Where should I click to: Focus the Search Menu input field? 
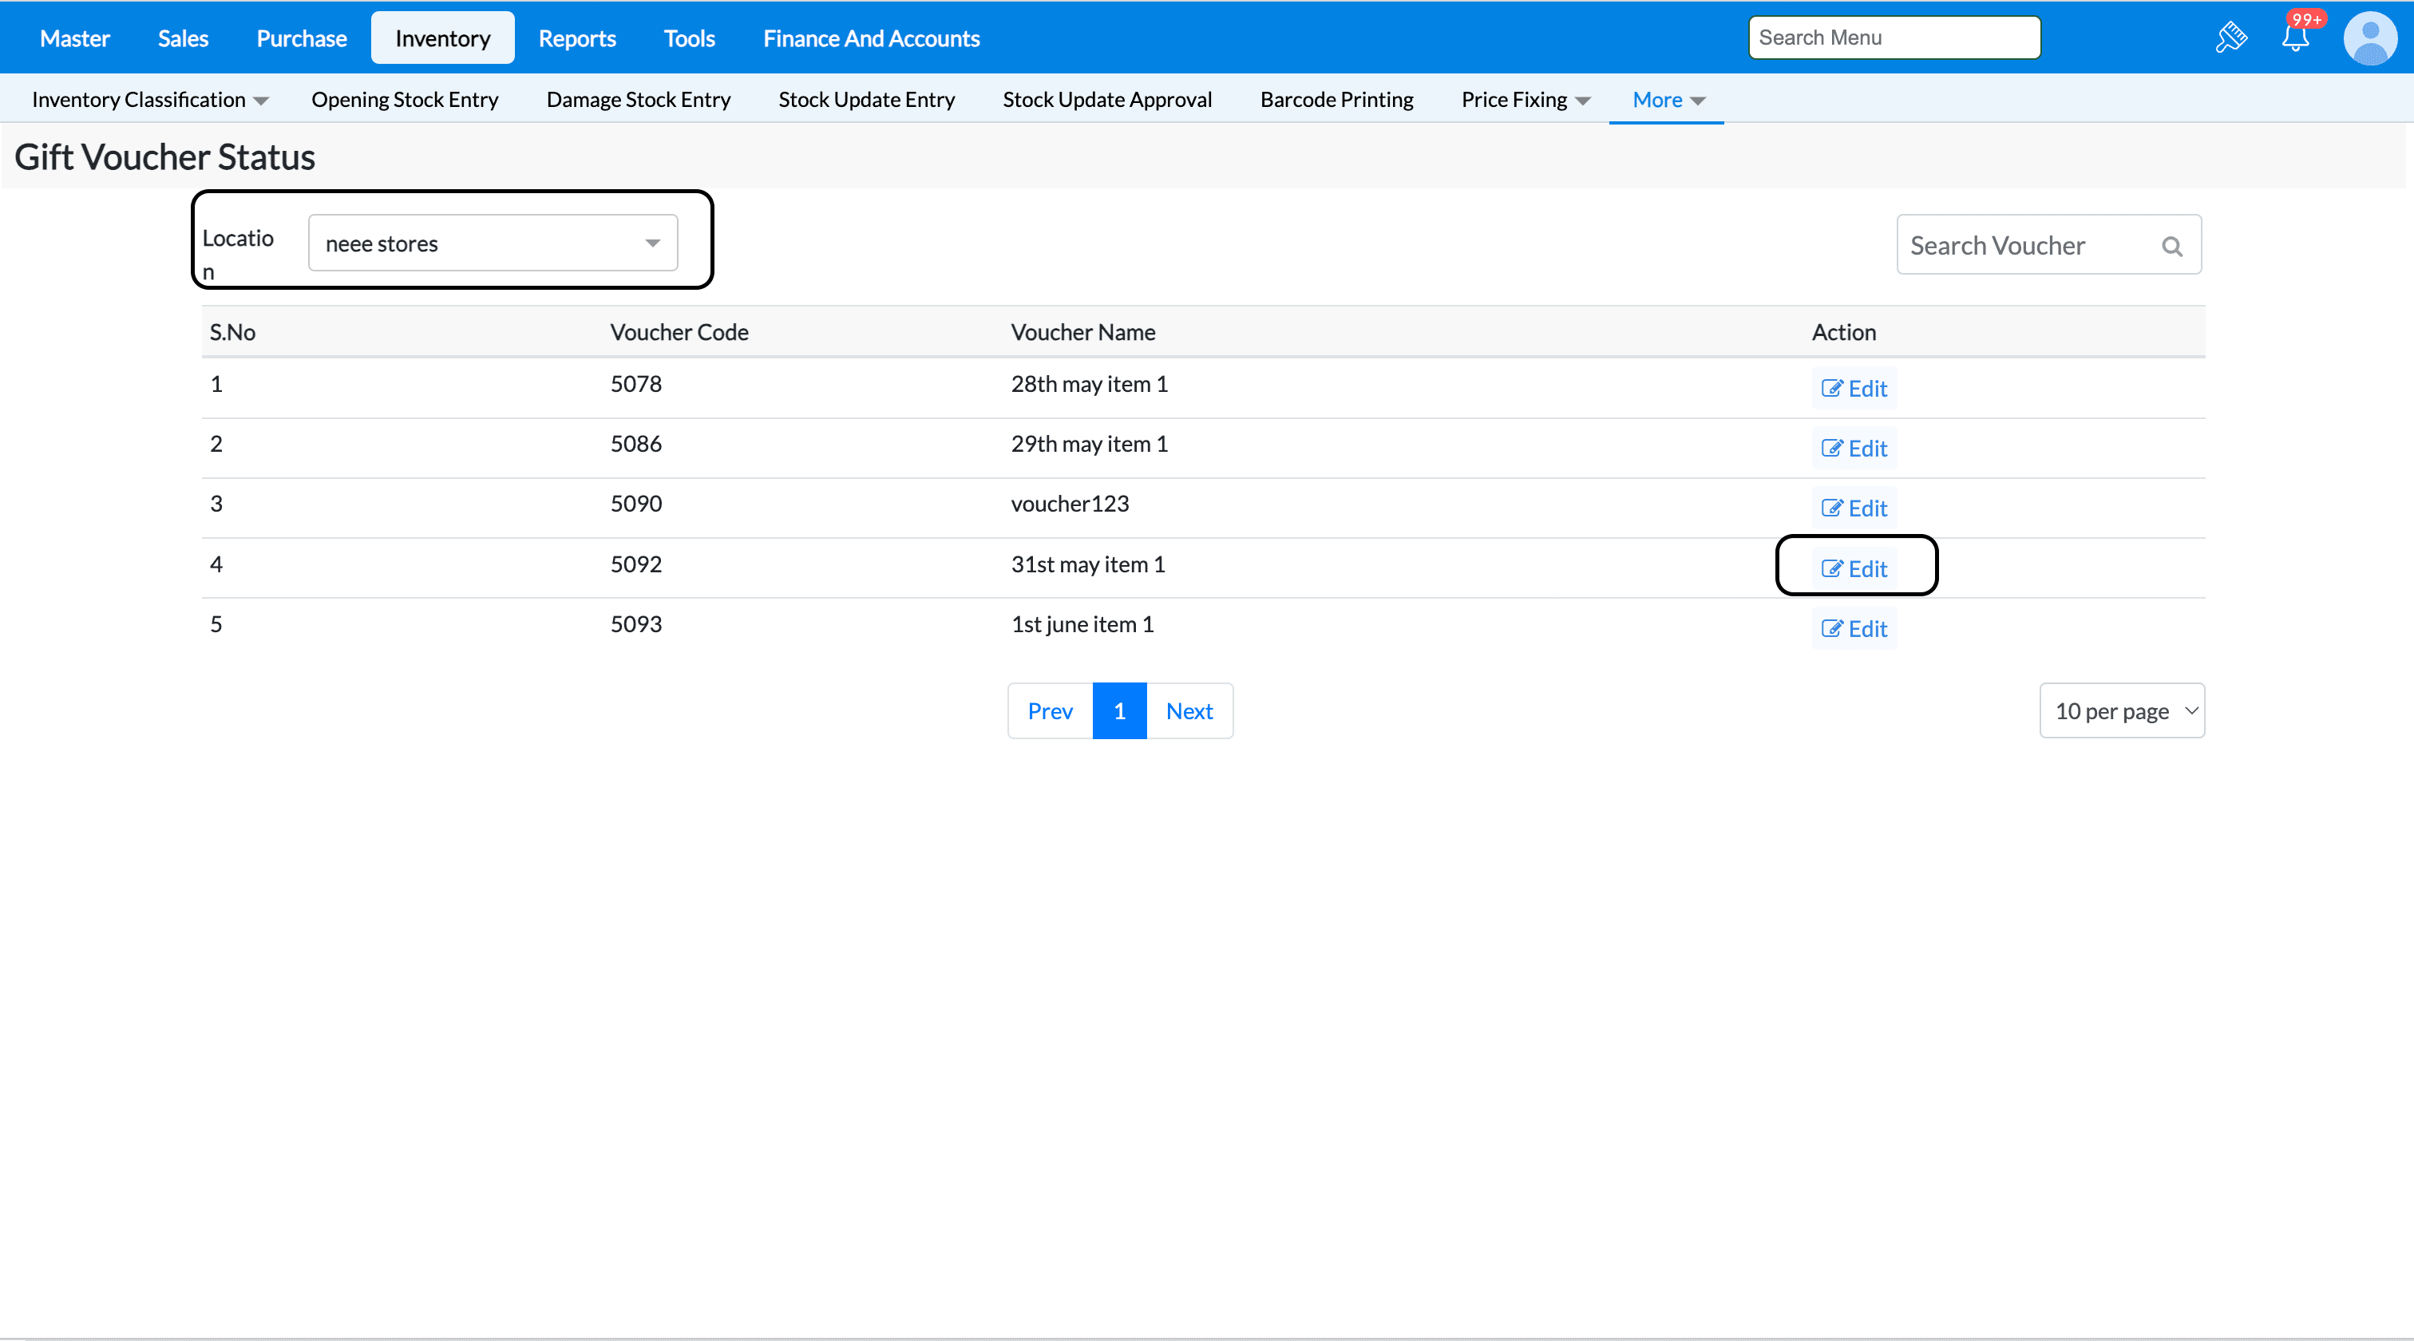(x=1893, y=38)
